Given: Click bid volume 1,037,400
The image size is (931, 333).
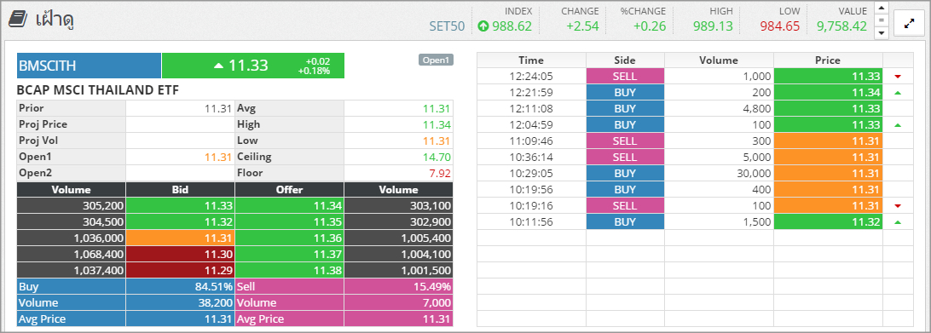Looking at the screenshot, I should (72, 270).
